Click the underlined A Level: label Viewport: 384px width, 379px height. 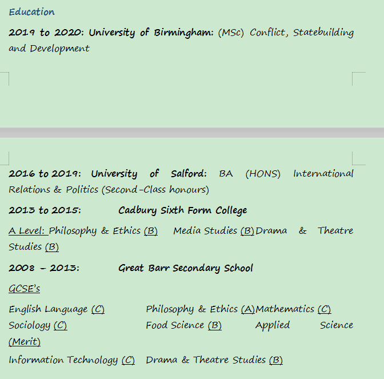click(27, 231)
